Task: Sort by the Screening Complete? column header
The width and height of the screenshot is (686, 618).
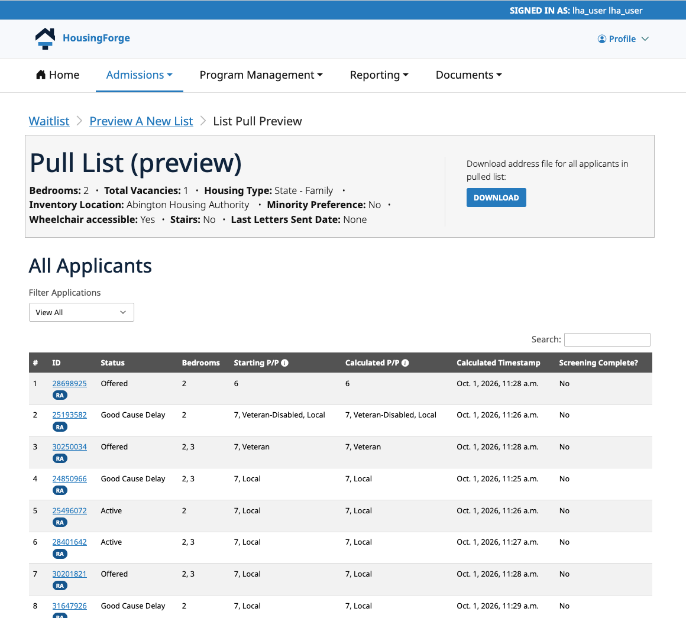Action: 598,363
